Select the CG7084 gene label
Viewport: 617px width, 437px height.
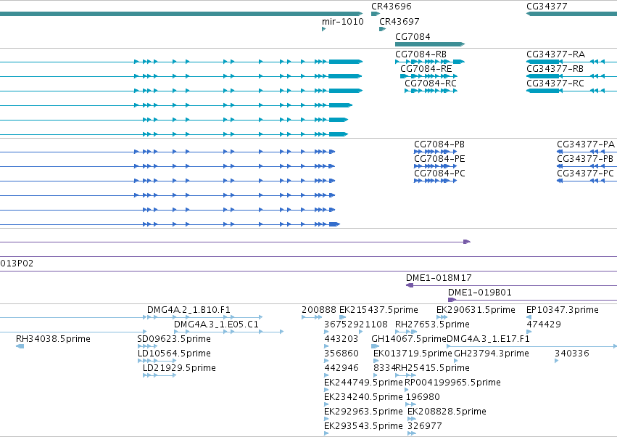pos(413,37)
